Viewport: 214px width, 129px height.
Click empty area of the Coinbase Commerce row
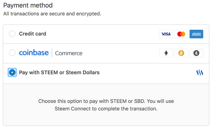point(120,53)
